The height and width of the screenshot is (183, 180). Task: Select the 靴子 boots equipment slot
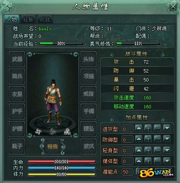coord(17,146)
